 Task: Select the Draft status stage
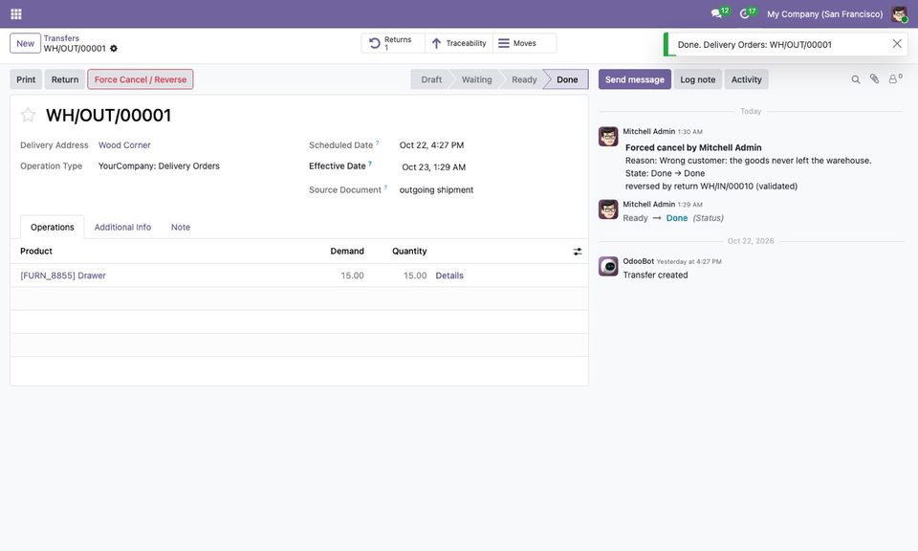coord(431,79)
